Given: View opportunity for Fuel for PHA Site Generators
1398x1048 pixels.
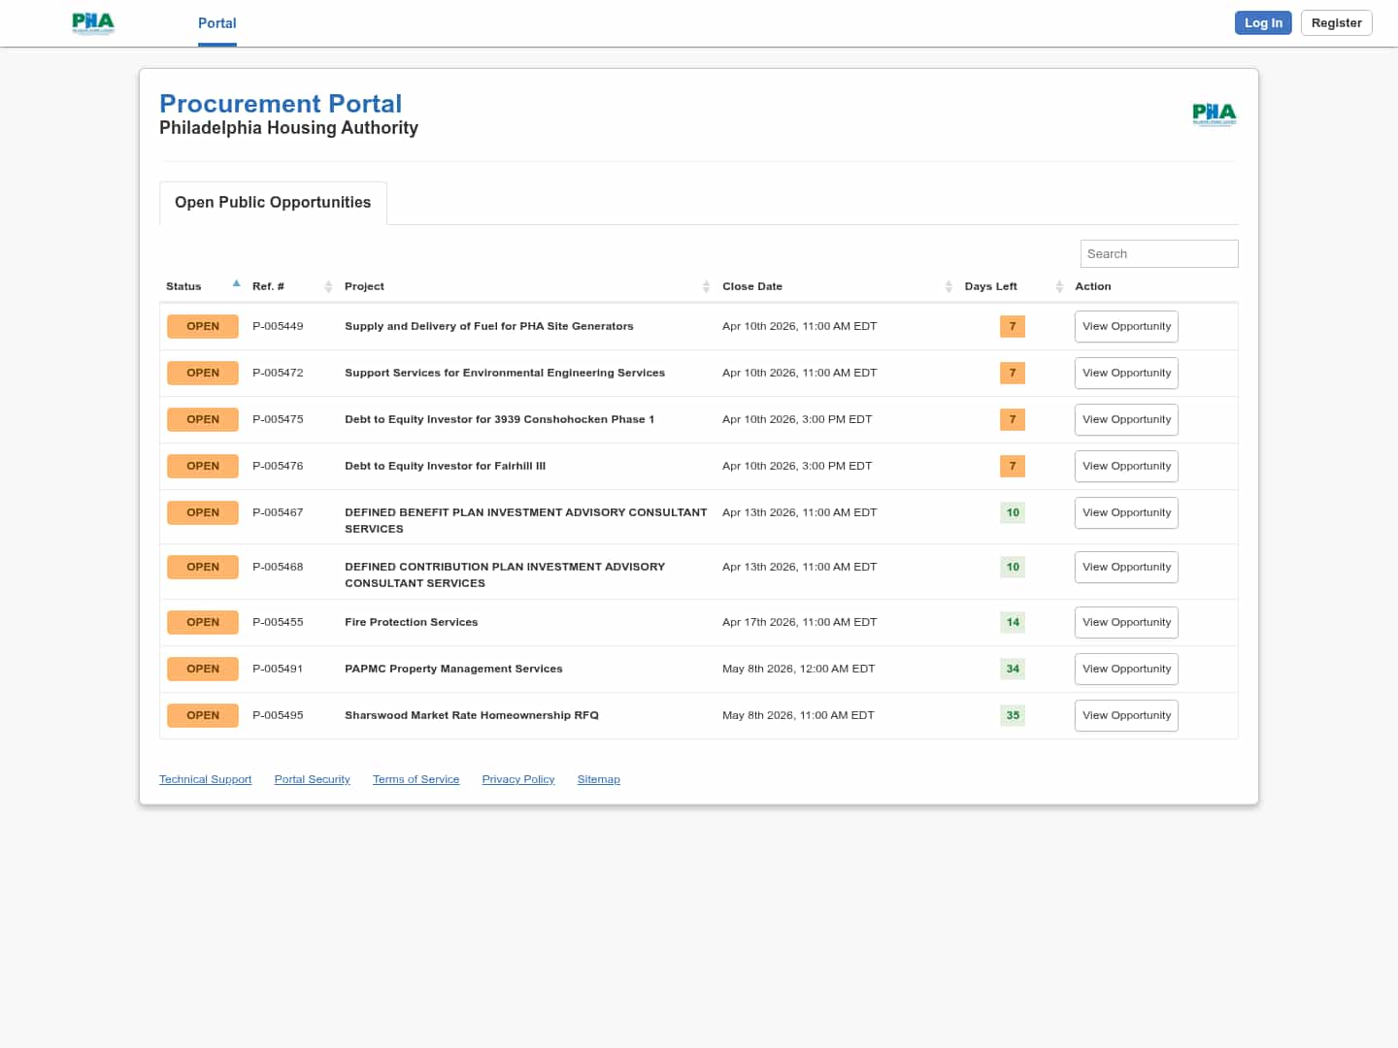Looking at the screenshot, I should (1126, 326).
